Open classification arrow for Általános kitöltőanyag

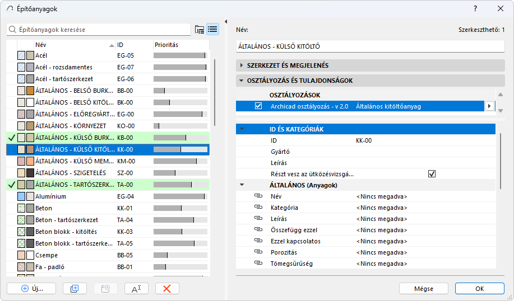(490, 106)
